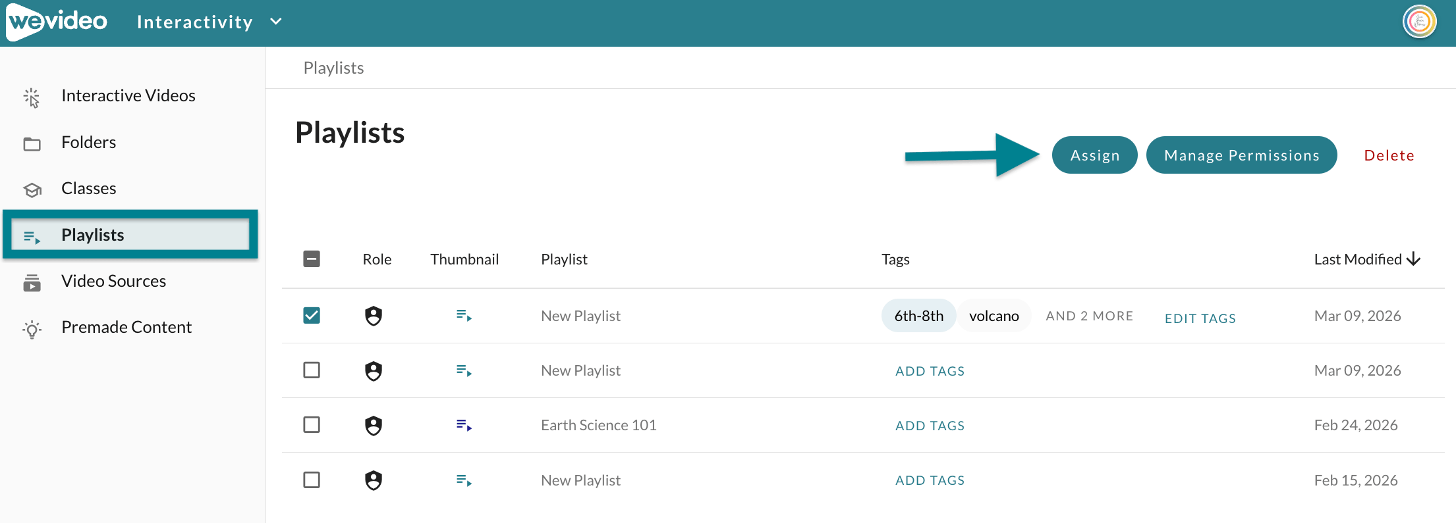Click the Assign button

pyautogui.click(x=1094, y=155)
